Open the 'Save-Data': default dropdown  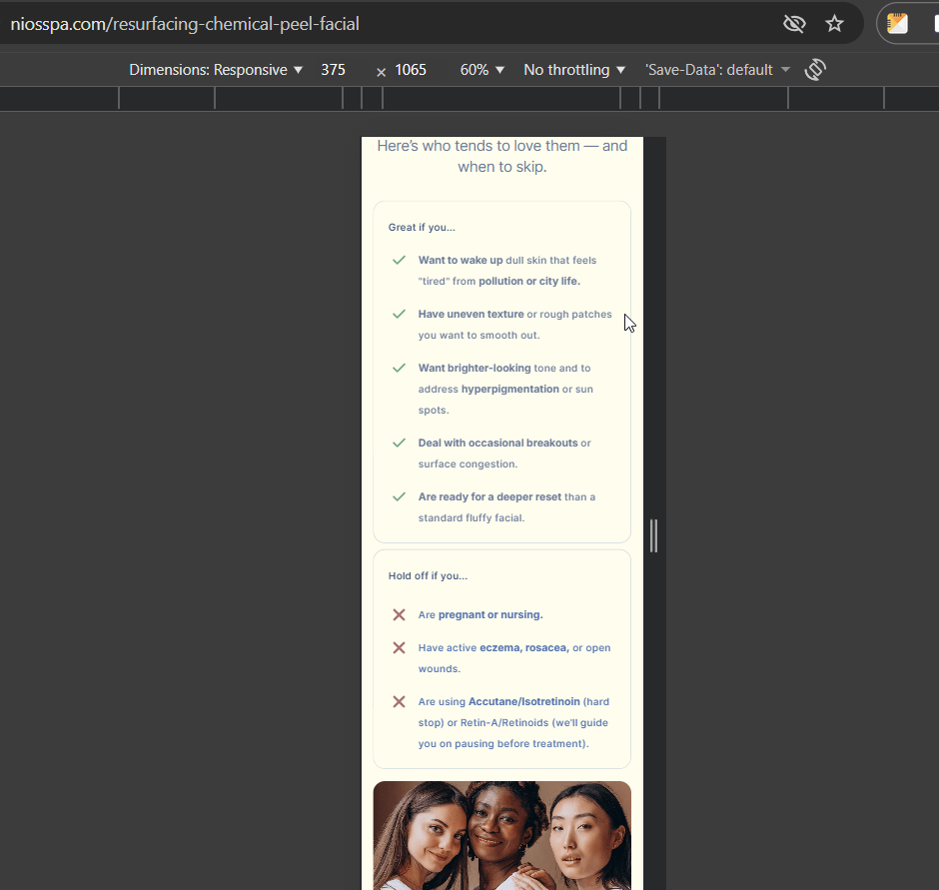[x=717, y=70]
